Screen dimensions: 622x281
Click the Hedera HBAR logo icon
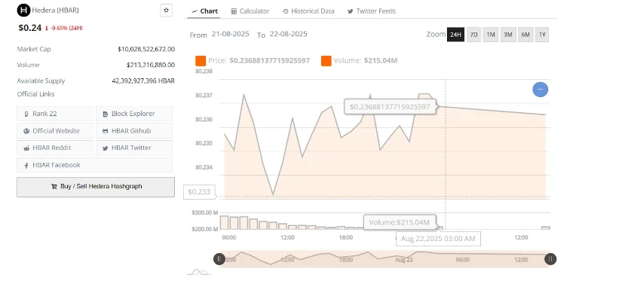click(x=23, y=11)
